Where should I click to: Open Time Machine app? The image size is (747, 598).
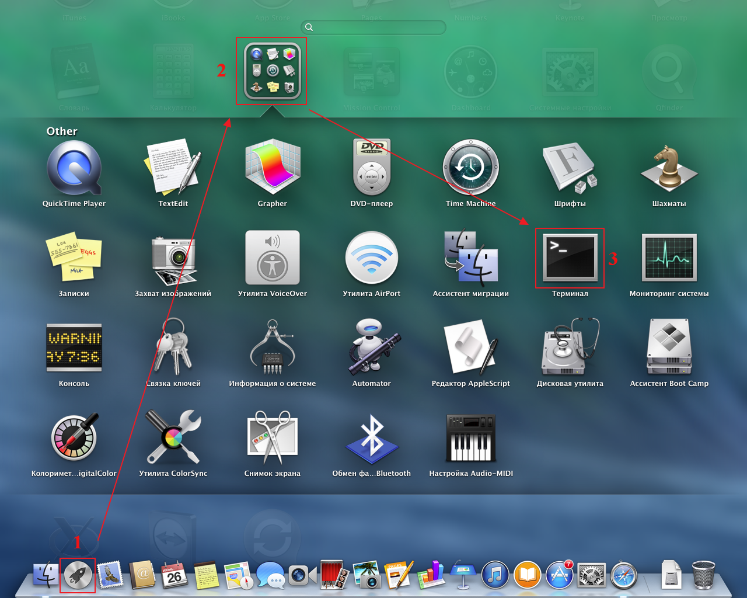[x=471, y=168]
